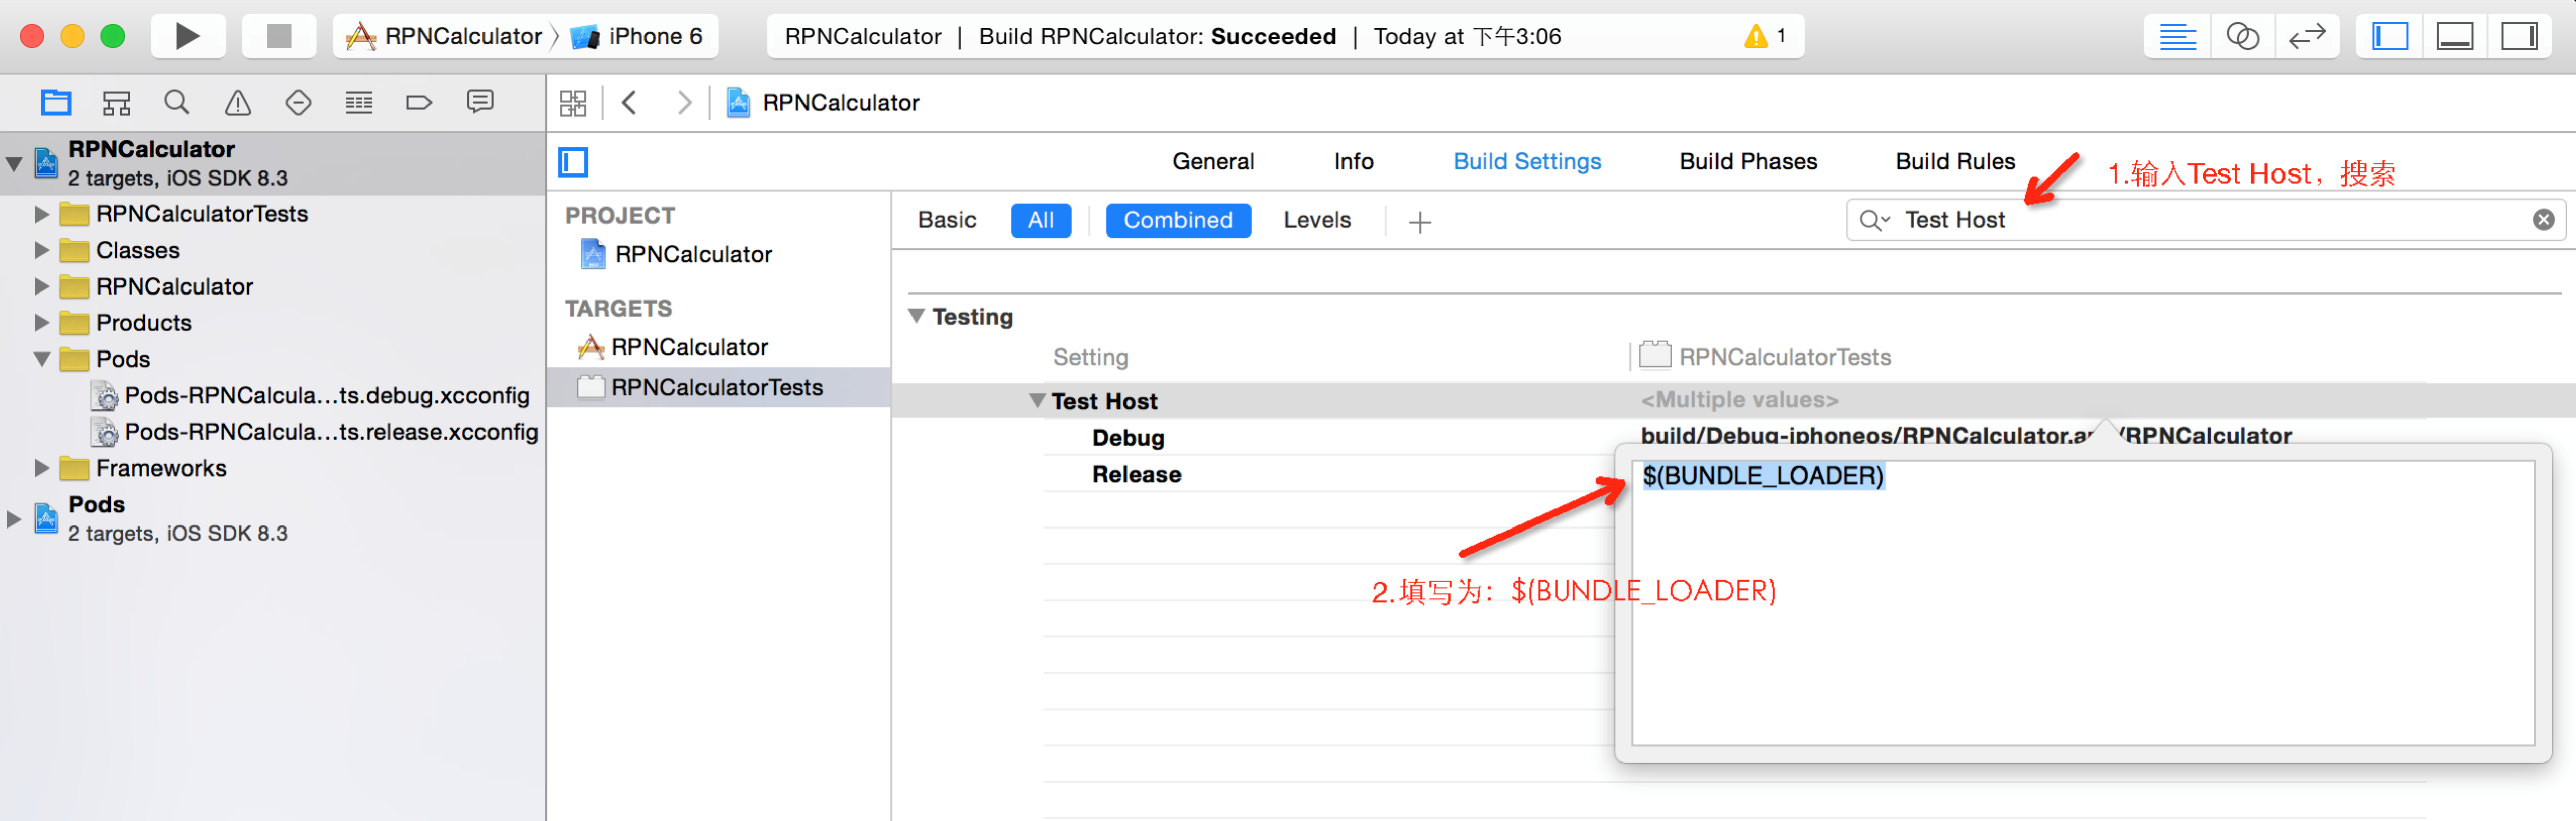Expand the Classes folder

click(x=42, y=250)
